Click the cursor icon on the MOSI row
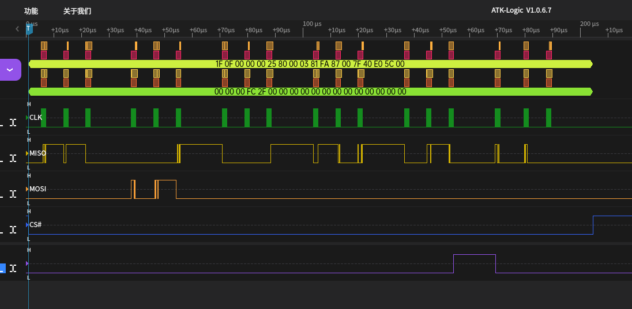The image size is (632, 309). point(13,195)
